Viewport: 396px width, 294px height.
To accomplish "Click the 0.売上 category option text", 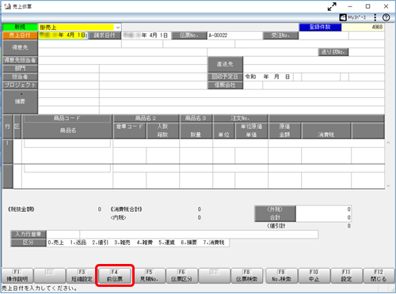I will (x=56, y=243).
